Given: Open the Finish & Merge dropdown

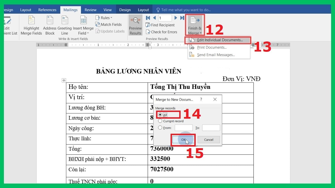Looking at the screenshot, I should [195, 25].
